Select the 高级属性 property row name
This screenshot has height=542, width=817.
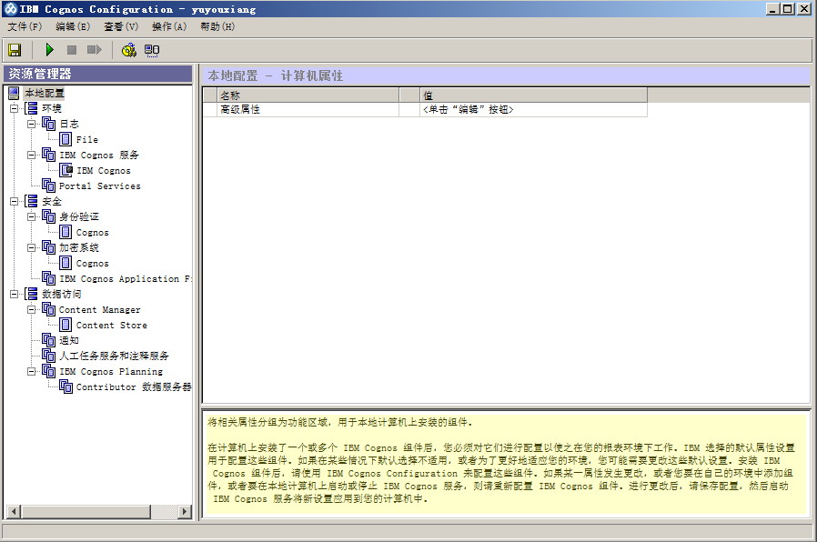(308, 109)
